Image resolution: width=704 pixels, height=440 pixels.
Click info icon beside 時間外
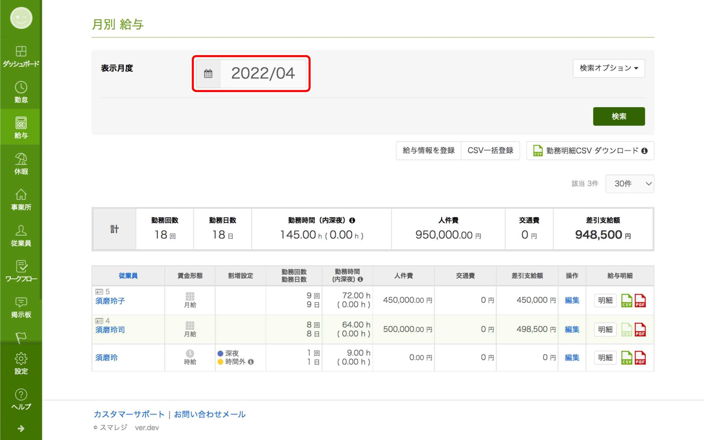click(251, 362)
